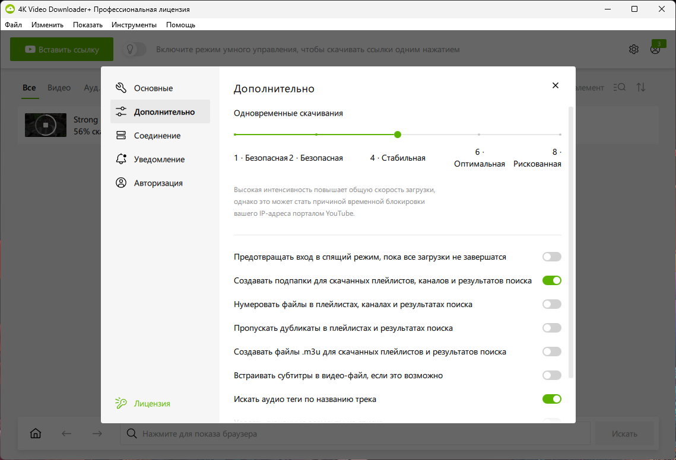Screen dimensions: 676x460
Task: Open the Авторизация settings section
Action: [160, 183]
